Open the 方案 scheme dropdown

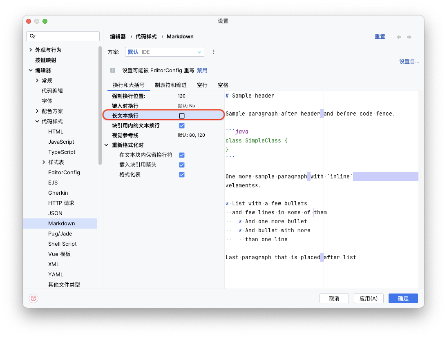click(x=164, y=52)
